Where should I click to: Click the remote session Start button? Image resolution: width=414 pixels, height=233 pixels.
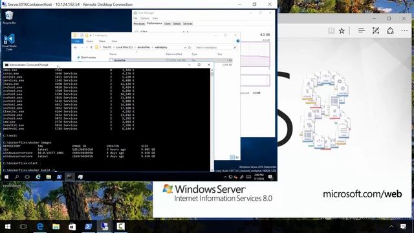point(6,177)
